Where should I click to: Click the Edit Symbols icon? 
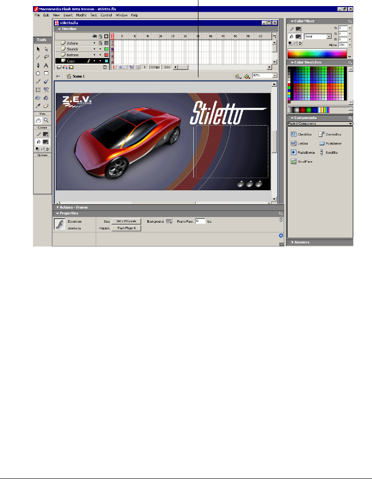246,76
